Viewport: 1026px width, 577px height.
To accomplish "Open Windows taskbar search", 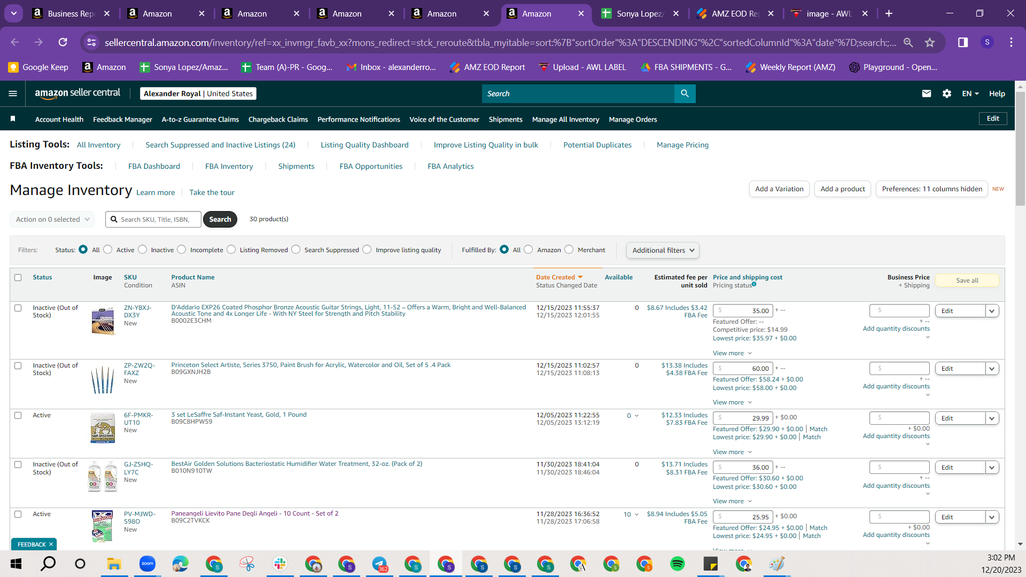I will tap(48, 564).
